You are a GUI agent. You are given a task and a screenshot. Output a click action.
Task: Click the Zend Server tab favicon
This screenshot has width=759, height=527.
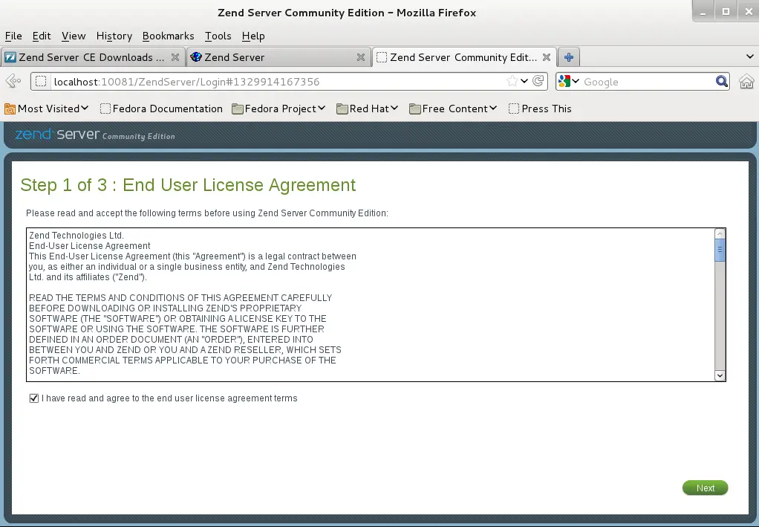(196, 57)
